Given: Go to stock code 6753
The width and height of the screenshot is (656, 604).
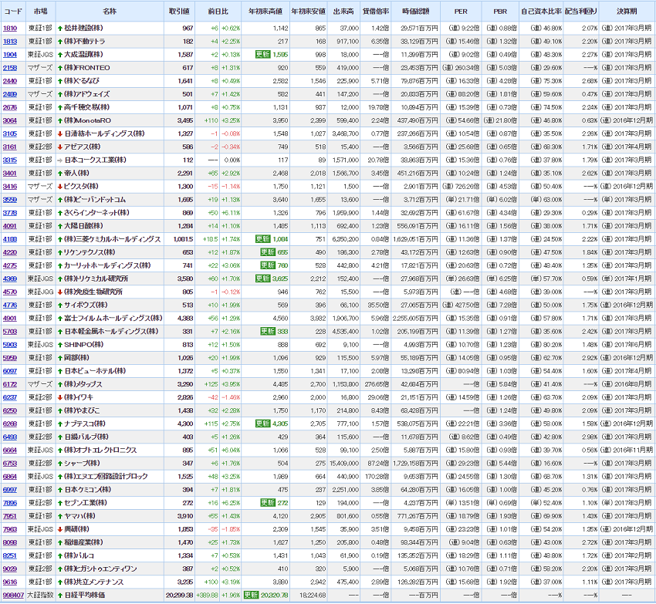Looking at the screenshot, I should pos(10,464).
